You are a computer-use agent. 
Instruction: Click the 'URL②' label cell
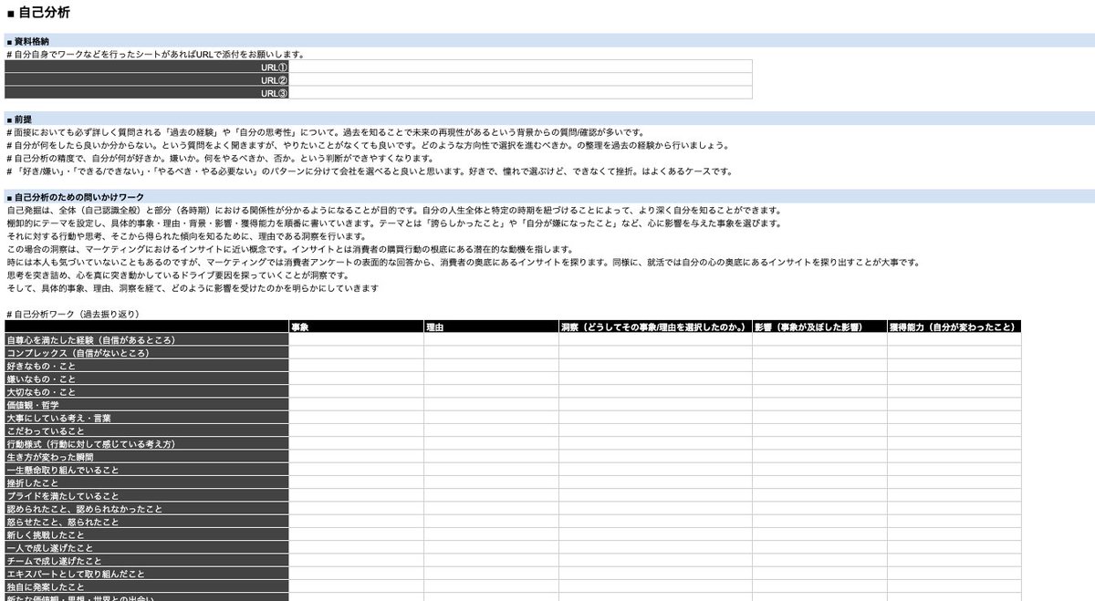point(147,79)
